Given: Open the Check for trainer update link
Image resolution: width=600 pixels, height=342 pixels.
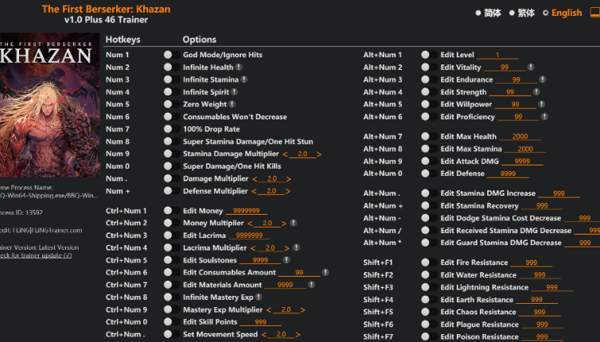Looking at the screenshot, I should tap(36, 255).
